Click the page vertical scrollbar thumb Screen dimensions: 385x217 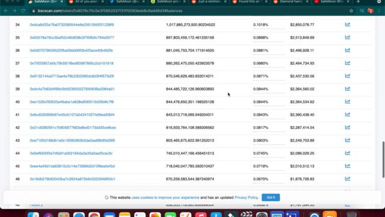pyautogui.click(x=383, y=159)
